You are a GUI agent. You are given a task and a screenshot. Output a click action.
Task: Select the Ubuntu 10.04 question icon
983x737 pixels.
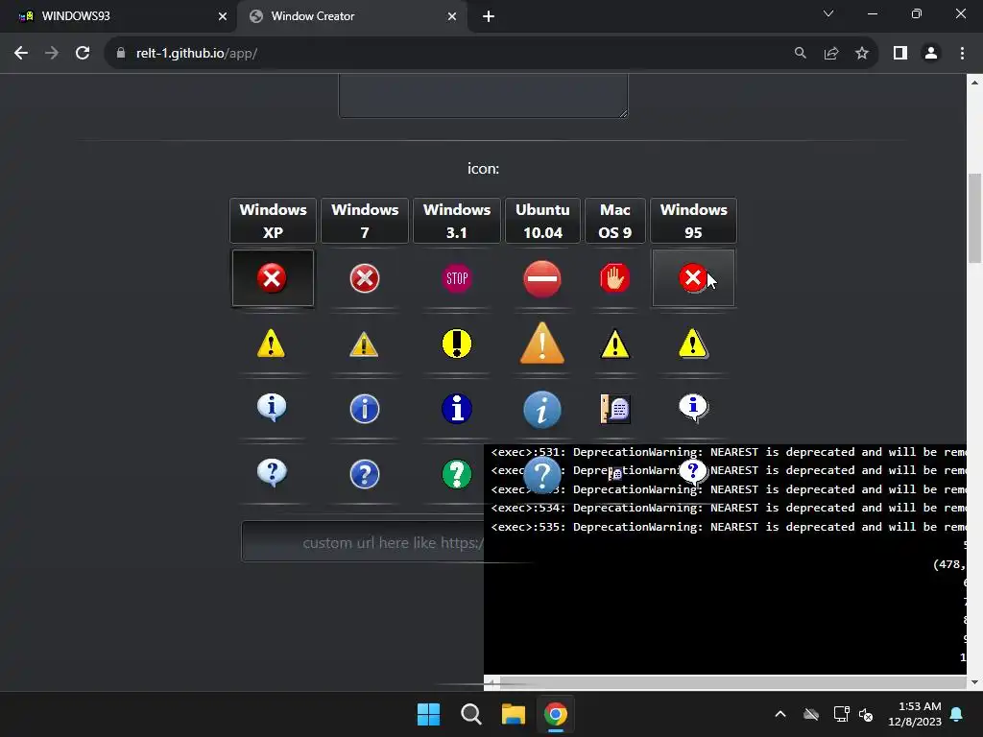coord(542,475)
